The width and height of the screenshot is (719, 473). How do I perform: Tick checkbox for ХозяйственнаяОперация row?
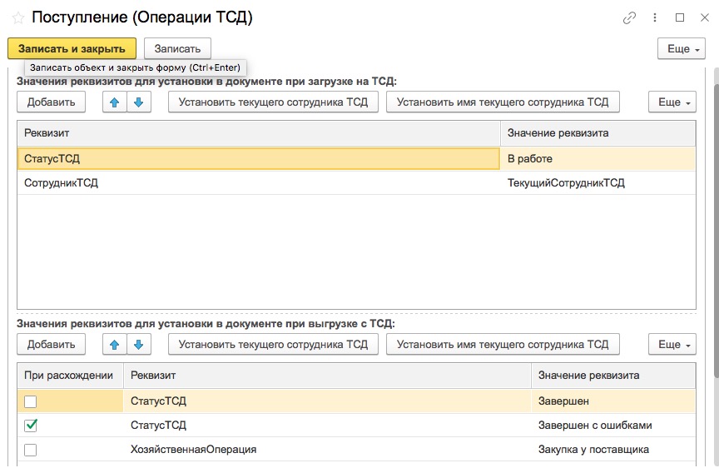31,450
